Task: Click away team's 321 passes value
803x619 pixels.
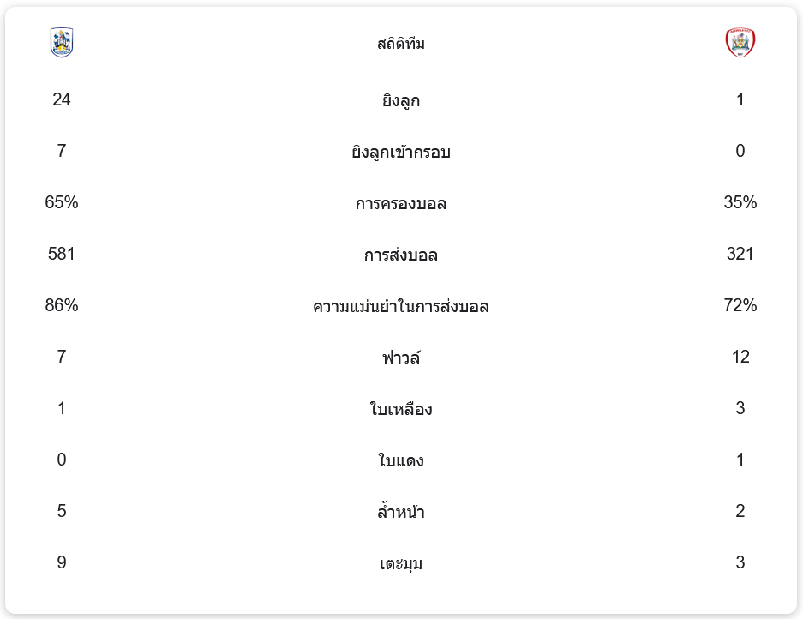Action: [740, 254]
